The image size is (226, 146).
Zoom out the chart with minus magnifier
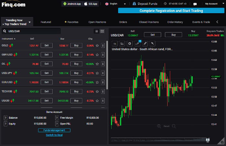[159, 126]
